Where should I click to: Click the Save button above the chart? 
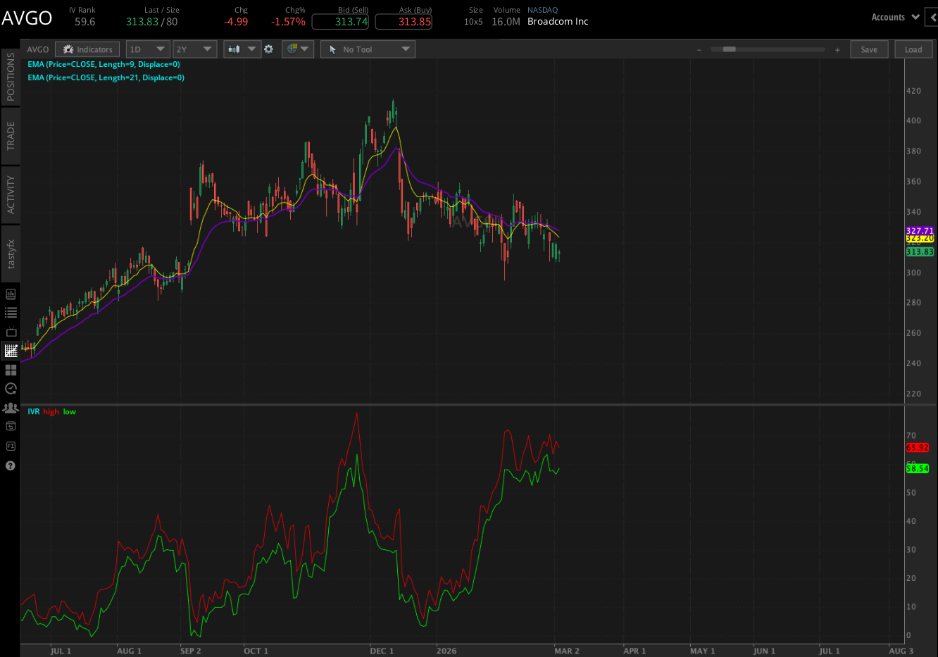869,49
